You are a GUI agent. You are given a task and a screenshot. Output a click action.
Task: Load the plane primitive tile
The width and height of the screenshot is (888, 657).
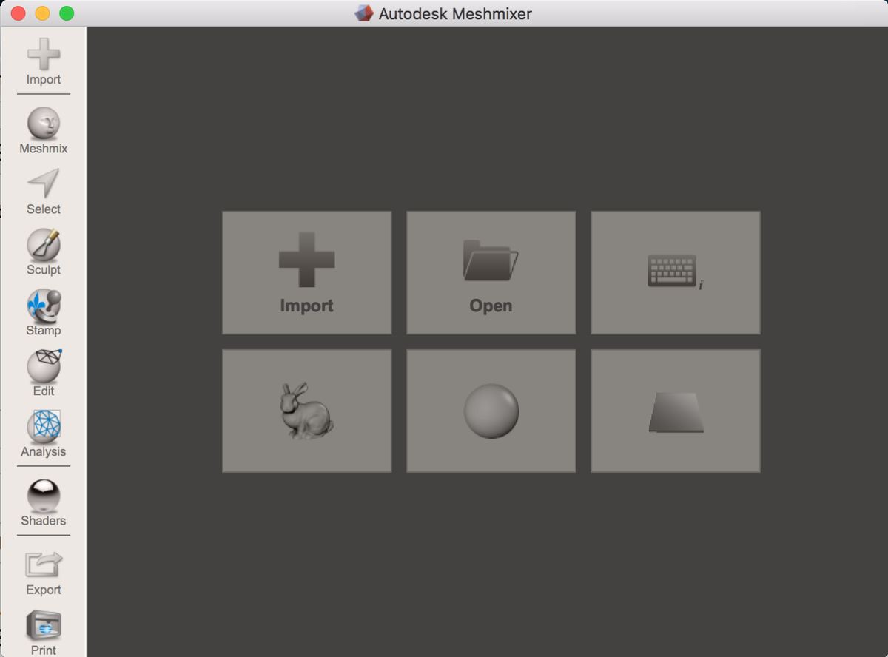pos(675,411)
